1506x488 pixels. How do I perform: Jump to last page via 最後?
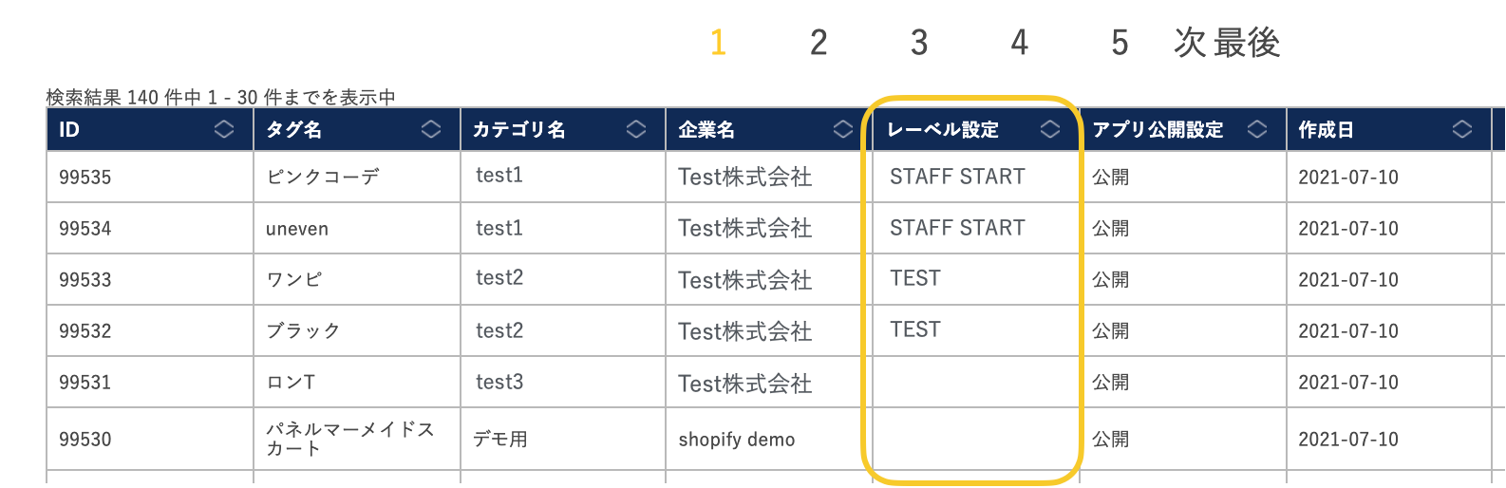tap(1247, 43)
